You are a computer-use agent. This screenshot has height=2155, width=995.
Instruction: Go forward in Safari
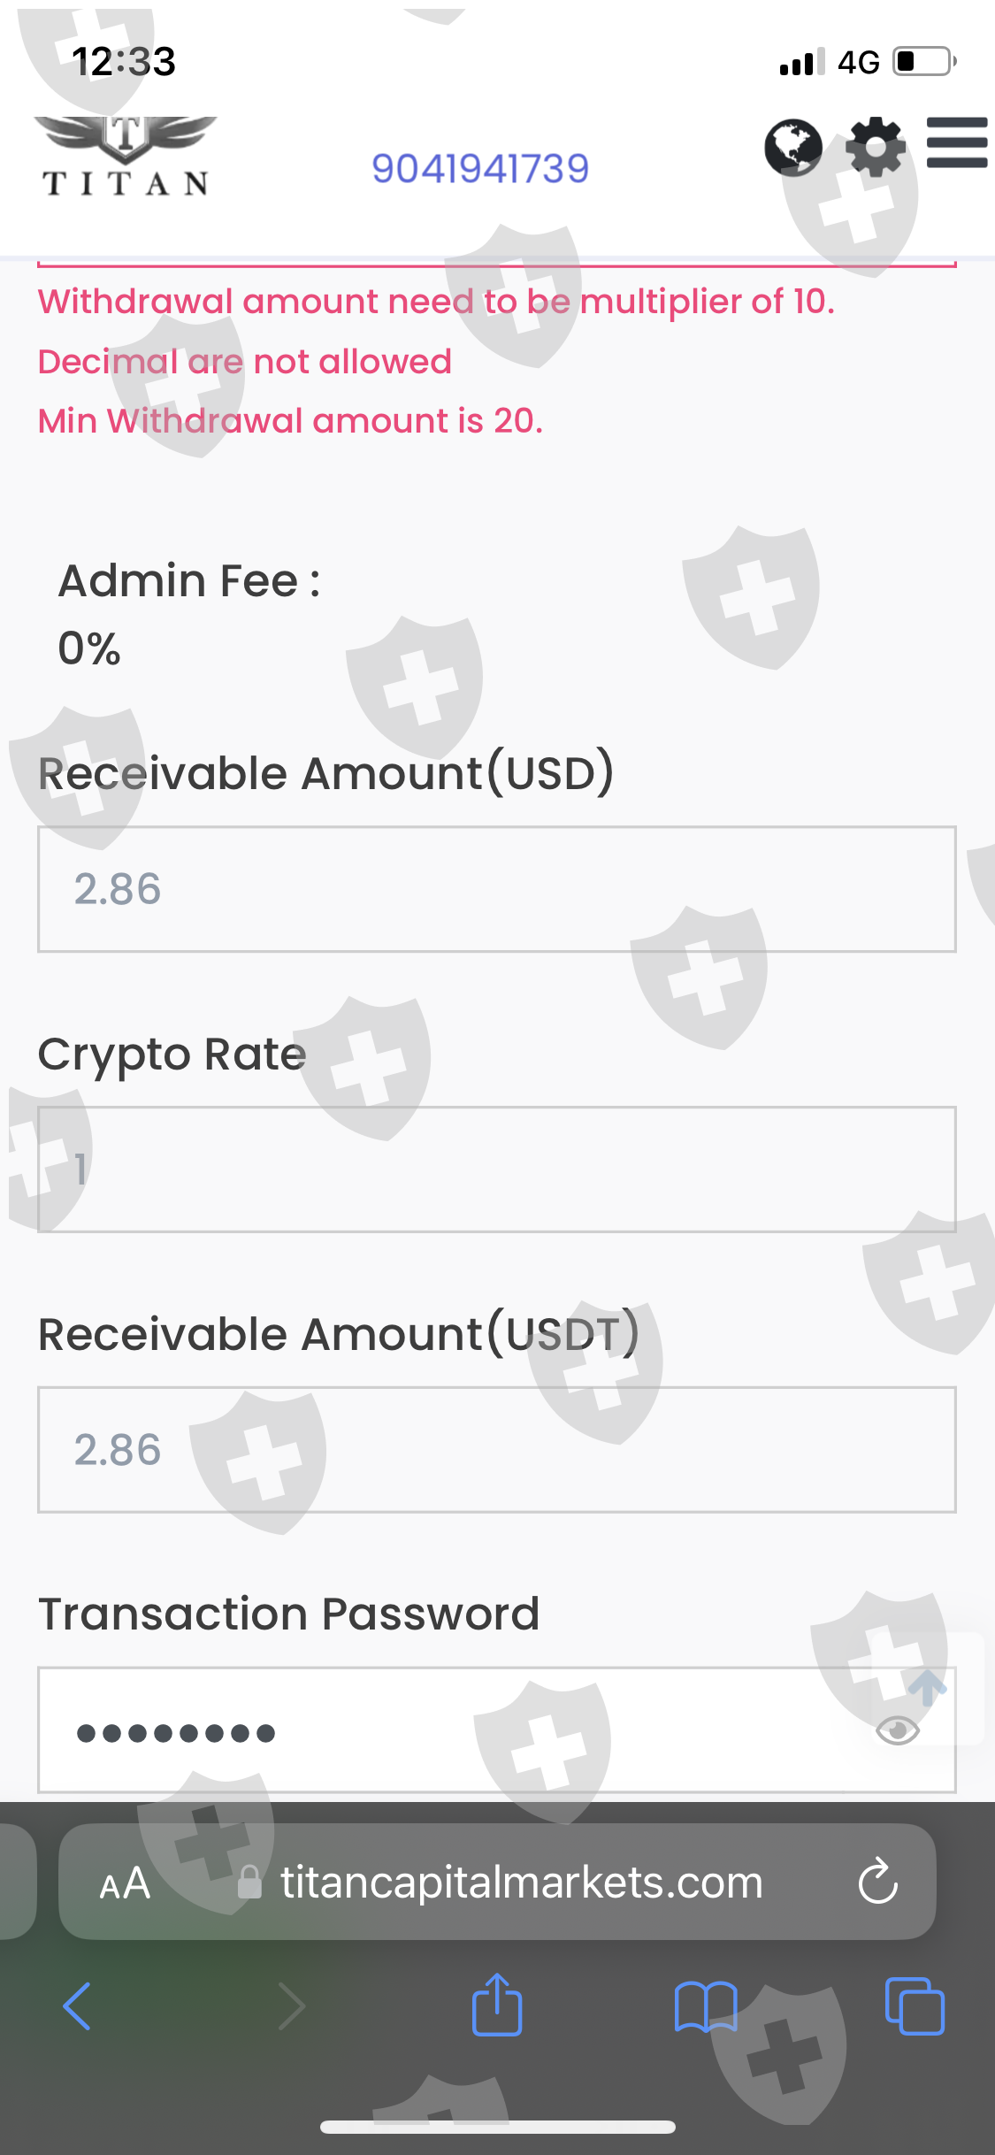pos(291,2006)
